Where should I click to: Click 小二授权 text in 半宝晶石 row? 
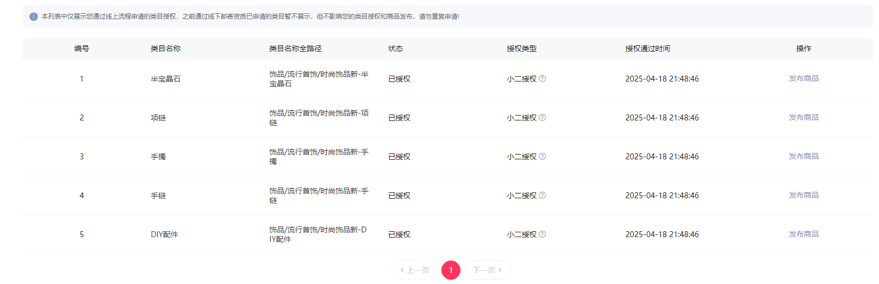522,79
